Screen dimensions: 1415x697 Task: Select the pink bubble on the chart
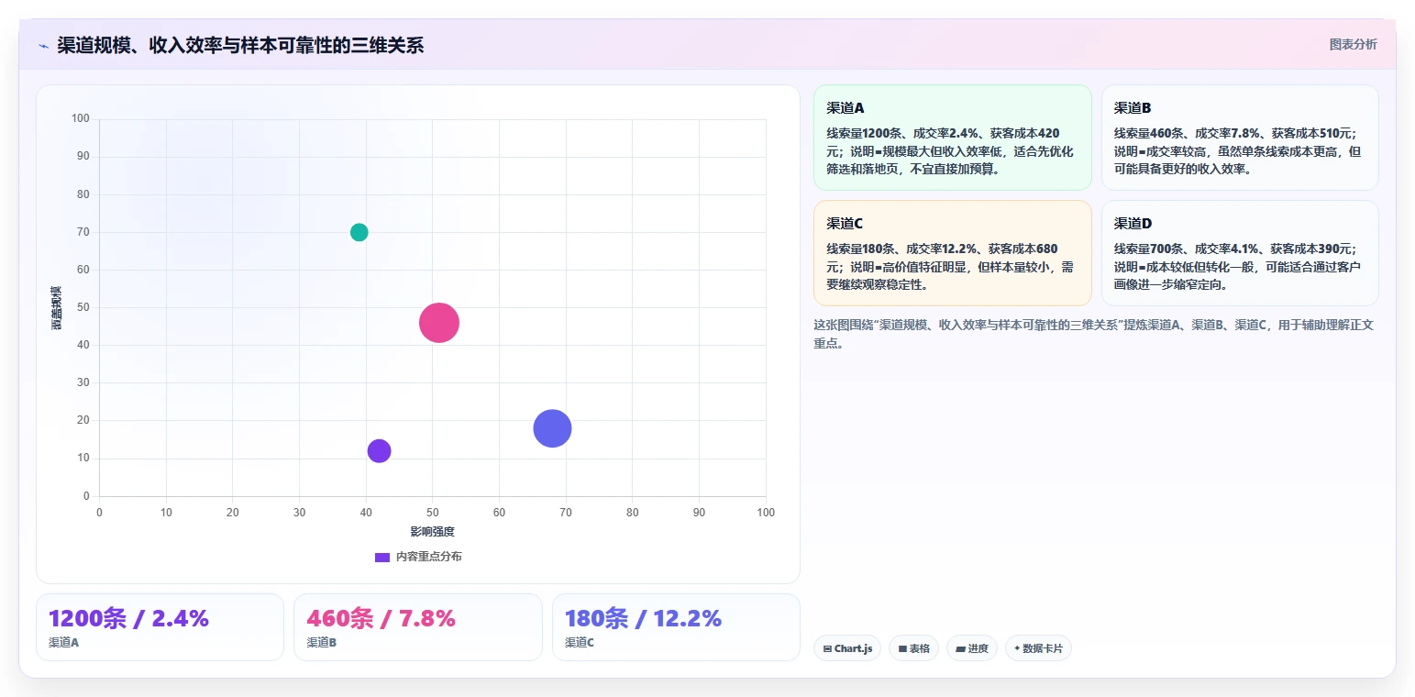439,323
